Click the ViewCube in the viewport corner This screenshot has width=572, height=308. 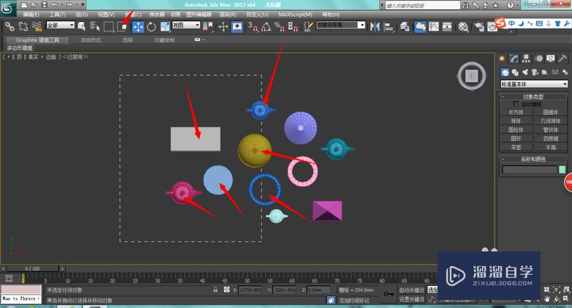[472, 75]
